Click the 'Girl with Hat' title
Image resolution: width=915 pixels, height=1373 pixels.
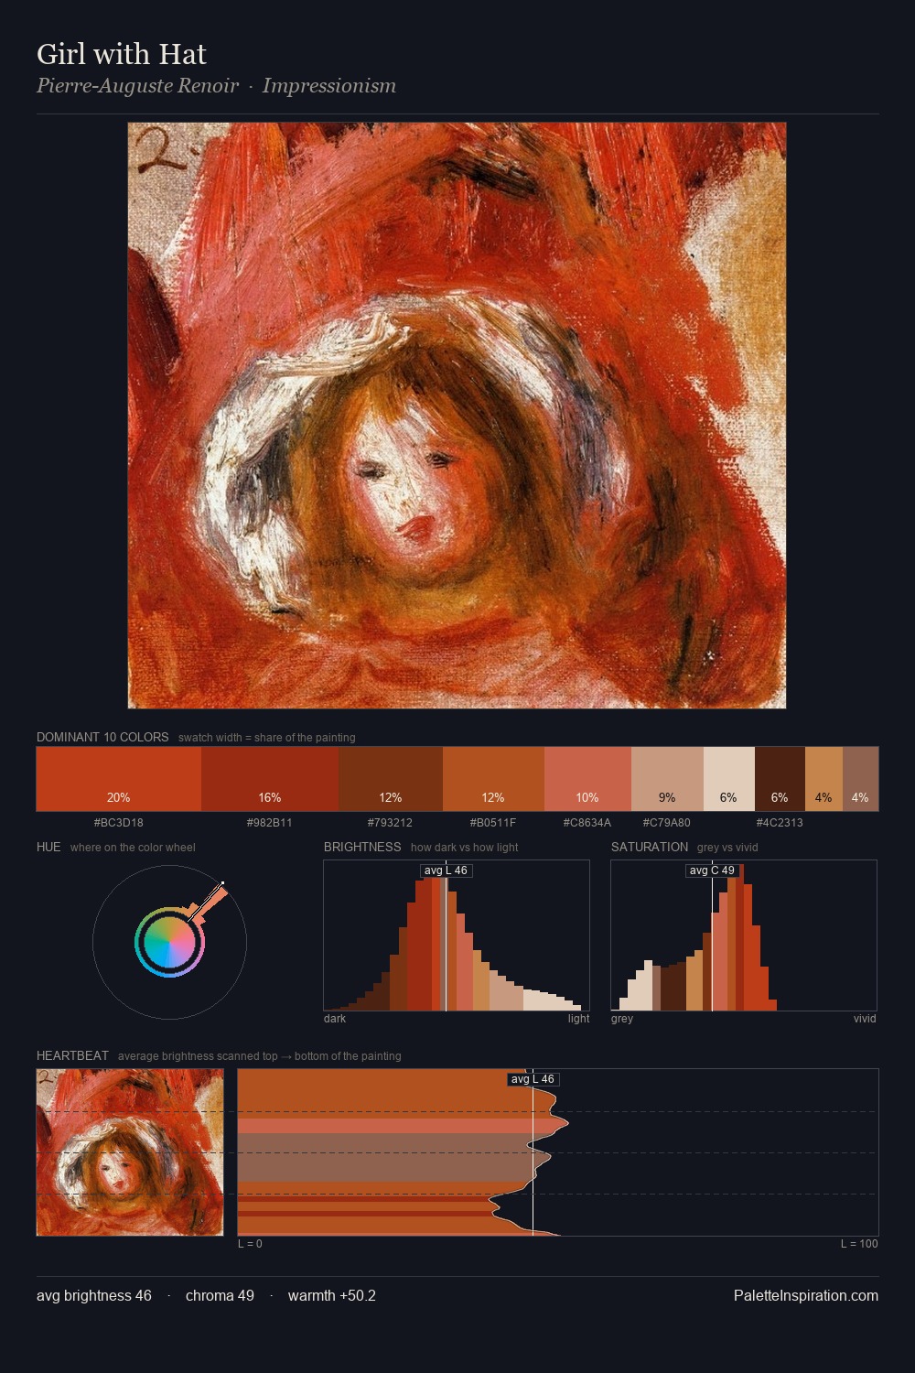pyautogui.click(x=122, y=54)
